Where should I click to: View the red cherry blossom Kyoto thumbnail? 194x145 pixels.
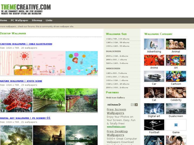coord(16,100)
